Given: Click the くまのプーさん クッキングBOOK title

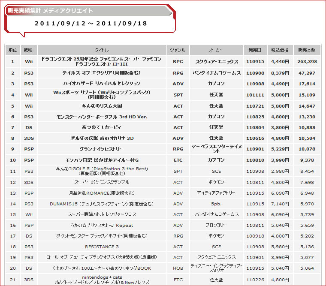Looking at the screenshot, I should click(102, 268).
